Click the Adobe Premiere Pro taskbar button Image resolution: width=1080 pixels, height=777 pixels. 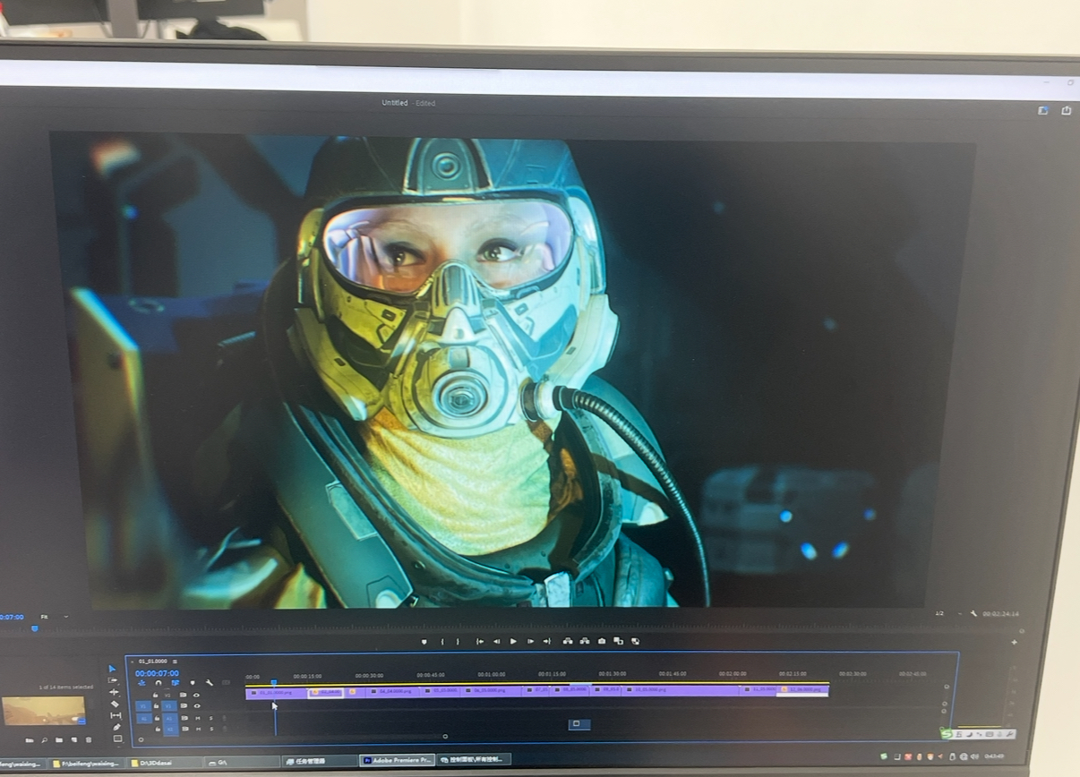(x=397, y=760)
